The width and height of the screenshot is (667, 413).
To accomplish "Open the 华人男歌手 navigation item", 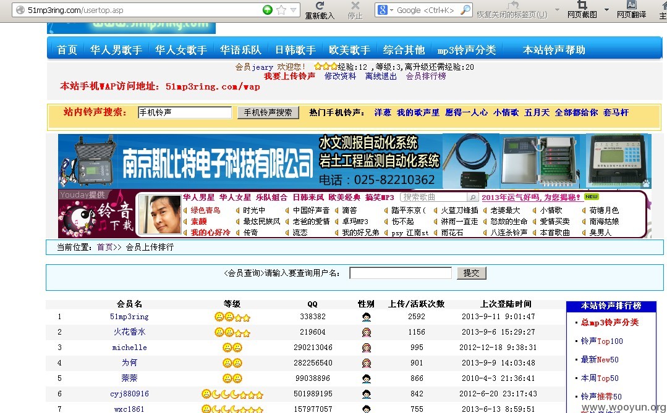I will point(116,50).
